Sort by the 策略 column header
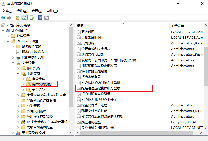Viewport: 208px width, 141px height. point(123,26)
